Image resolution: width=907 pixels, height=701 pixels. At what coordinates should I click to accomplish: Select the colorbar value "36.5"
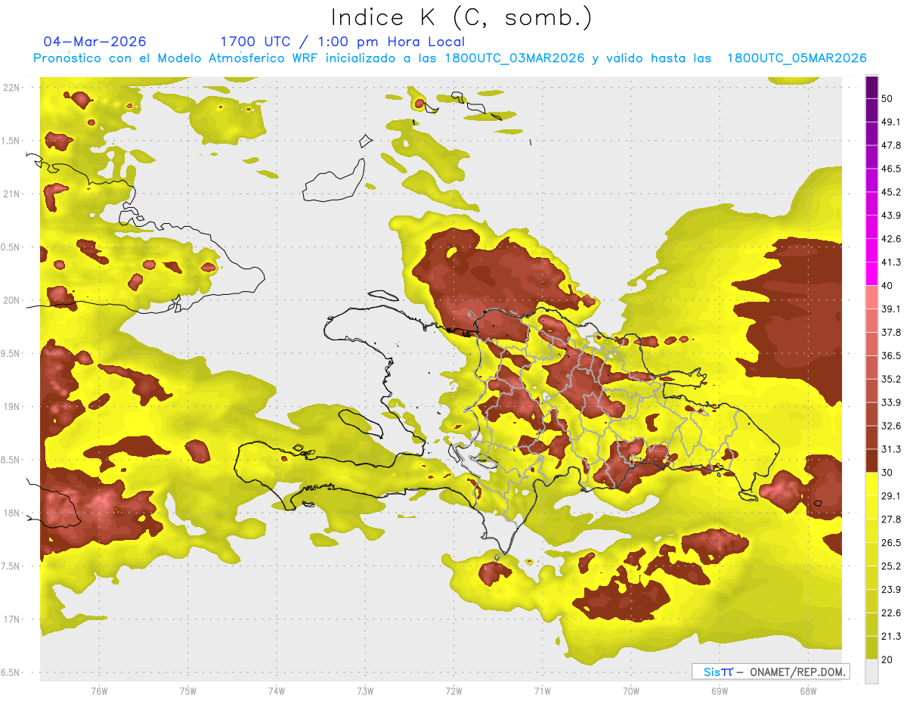coord(891,355)
